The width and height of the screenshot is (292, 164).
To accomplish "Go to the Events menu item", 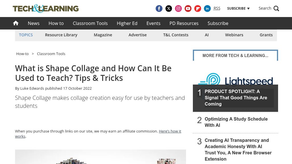I will [x=153, y=23].
